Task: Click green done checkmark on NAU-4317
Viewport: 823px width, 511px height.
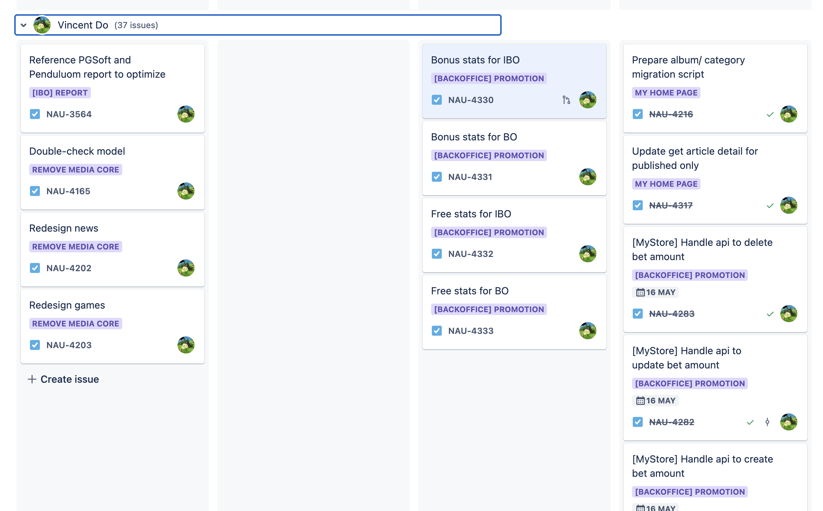Action: coord(770,206)
